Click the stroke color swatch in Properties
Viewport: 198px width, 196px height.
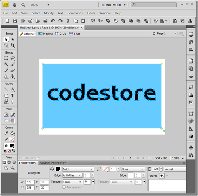pos(105,169)
